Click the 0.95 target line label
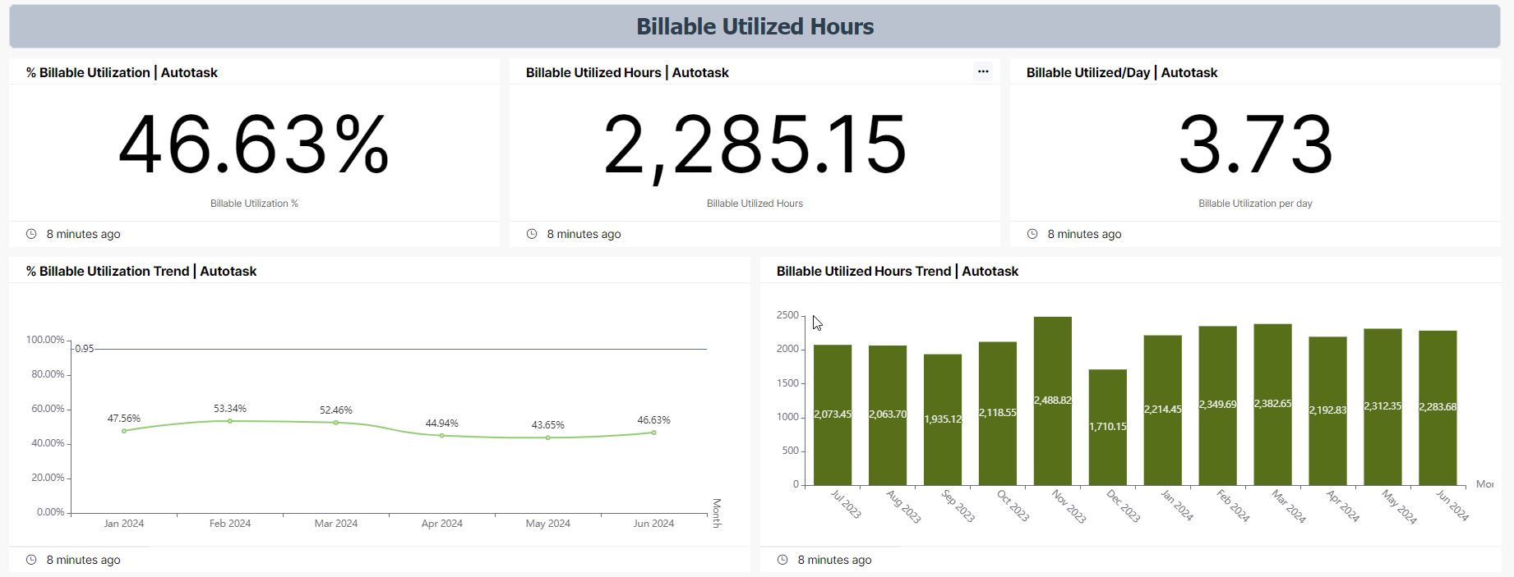1514x577 pixels. [x=85, y=349]
